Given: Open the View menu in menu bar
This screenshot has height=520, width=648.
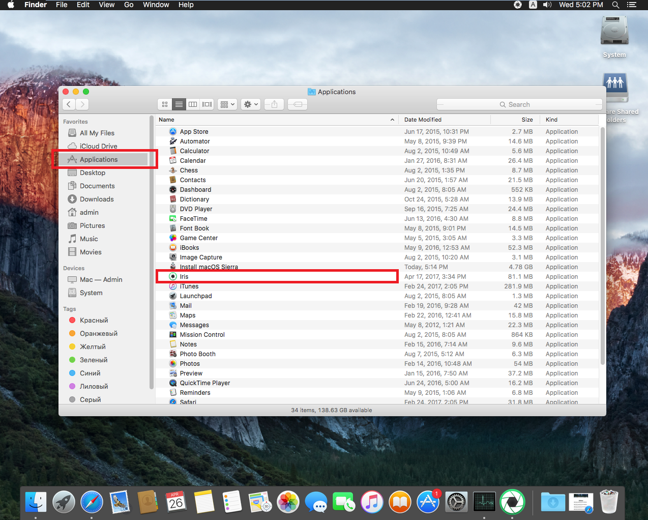Looking at the screenshot, I should (106, 5).
